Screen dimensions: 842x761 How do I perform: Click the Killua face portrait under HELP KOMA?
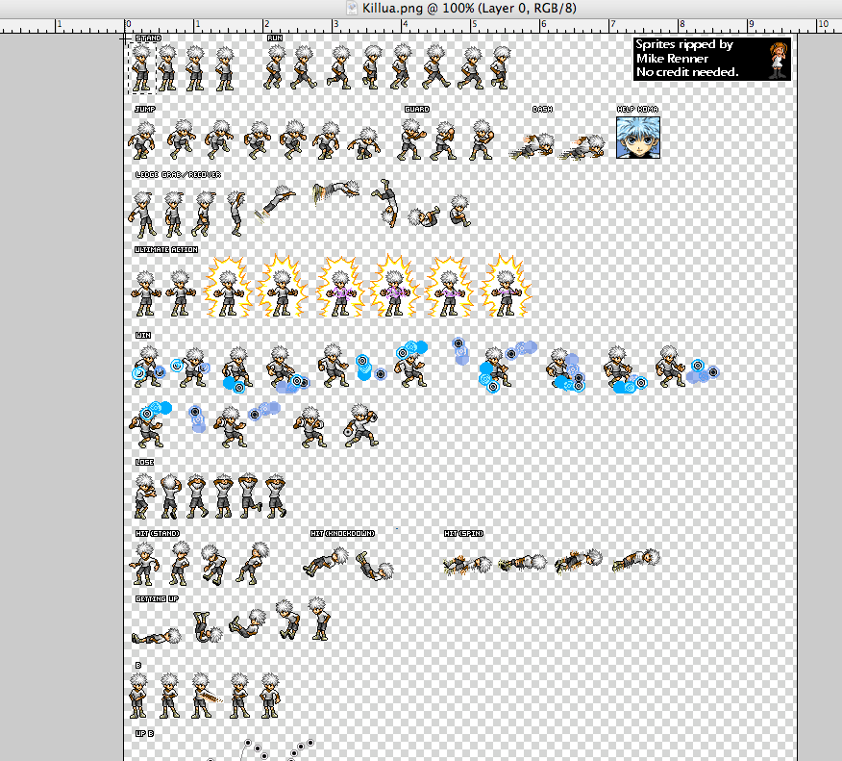tap(638, 138)
